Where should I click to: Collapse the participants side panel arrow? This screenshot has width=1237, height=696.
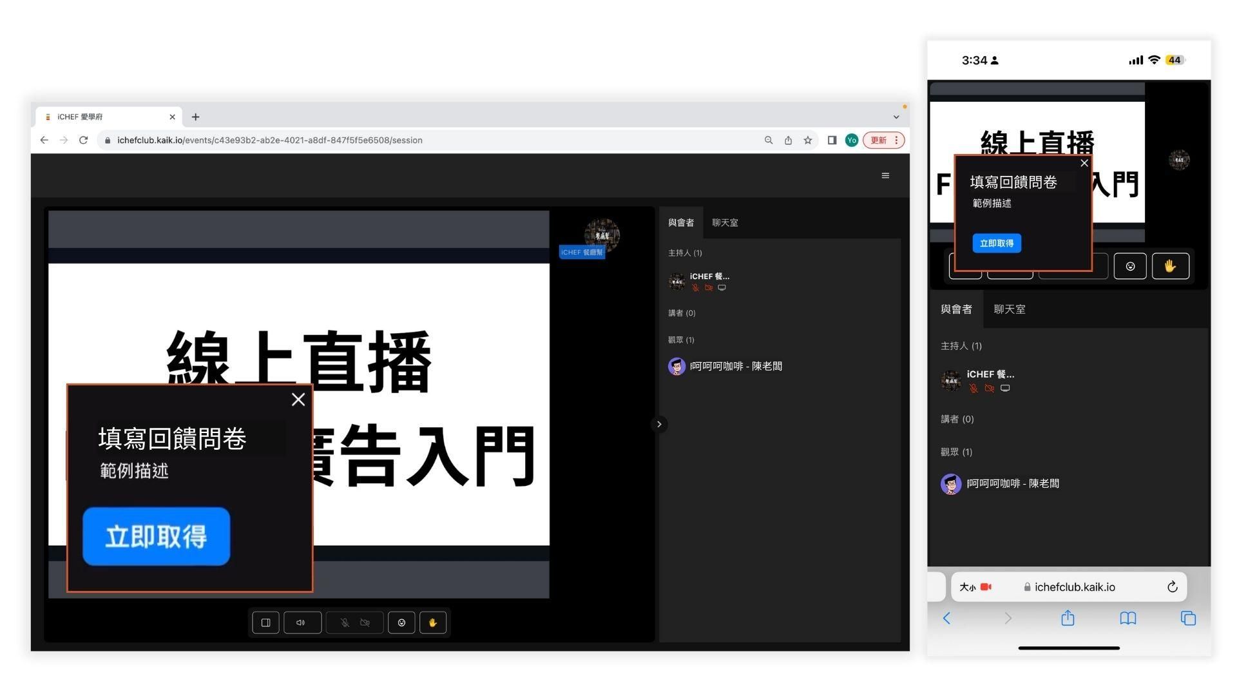tap(658, 424)
